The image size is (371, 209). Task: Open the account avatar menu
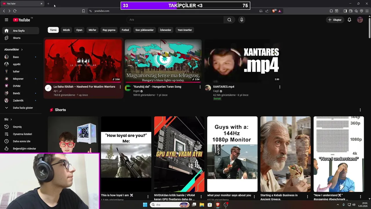point(360,20)
